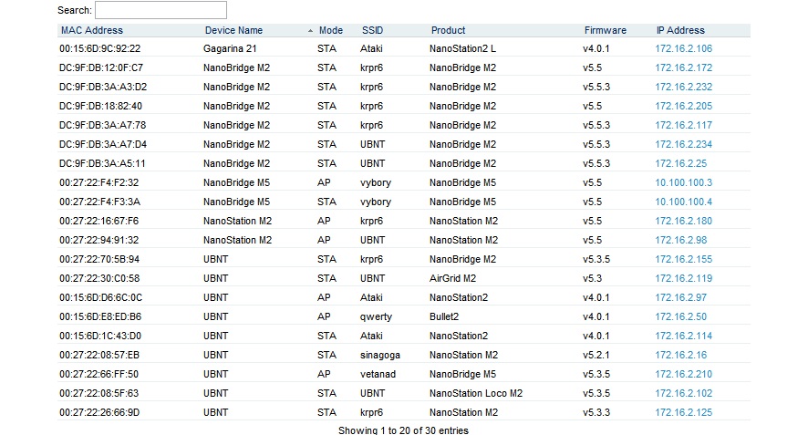Viewport: 808px width, 435px height.
Task: Select MAC address 00:27:22:26:66:9D
Action: pos(99,412)
